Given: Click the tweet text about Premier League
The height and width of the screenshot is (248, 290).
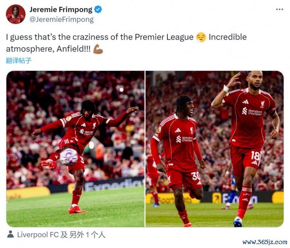Looking at the screenshot, I should [x=126, y=43].
